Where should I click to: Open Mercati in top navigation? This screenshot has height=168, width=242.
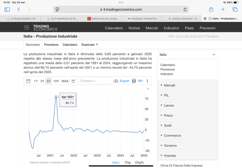(x=152, y=28)
